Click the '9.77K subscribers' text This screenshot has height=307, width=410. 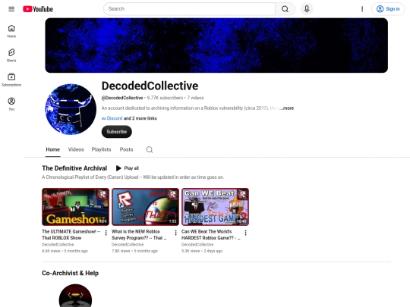(165, 98)
